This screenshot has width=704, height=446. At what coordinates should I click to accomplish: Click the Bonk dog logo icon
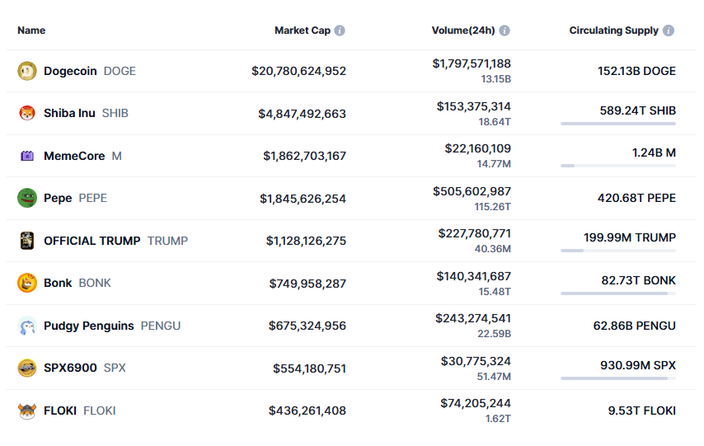pos(27,283)
